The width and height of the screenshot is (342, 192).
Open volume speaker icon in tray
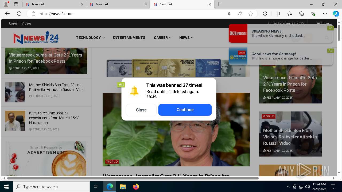tap(308, 187)
